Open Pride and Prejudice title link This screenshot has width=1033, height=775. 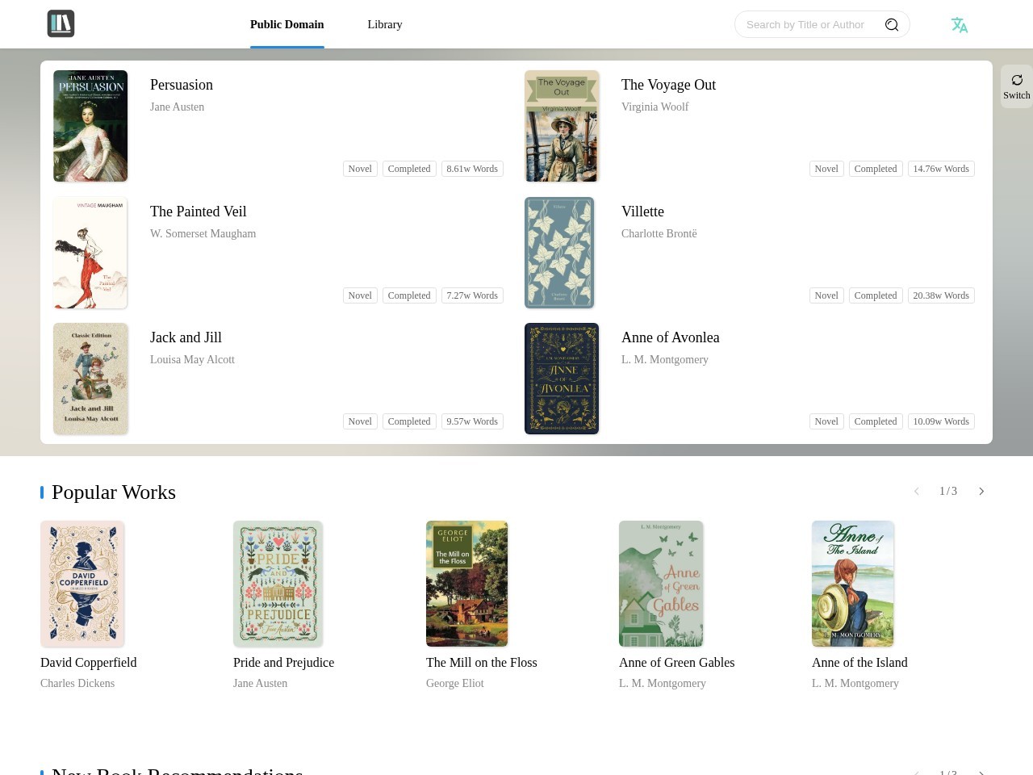coord(283,663)
